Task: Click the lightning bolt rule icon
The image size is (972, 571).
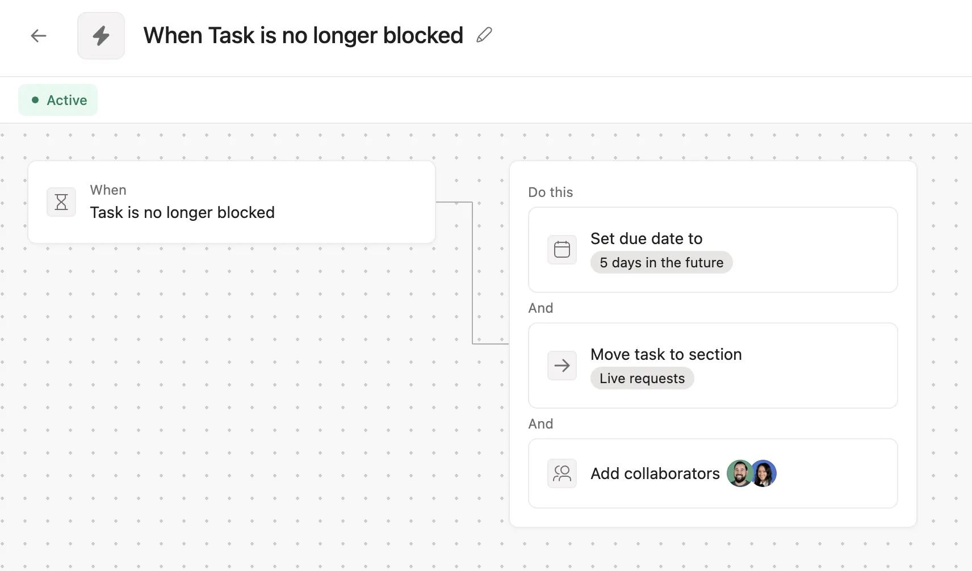Action: pyautogui.click(x=101, y=36)
